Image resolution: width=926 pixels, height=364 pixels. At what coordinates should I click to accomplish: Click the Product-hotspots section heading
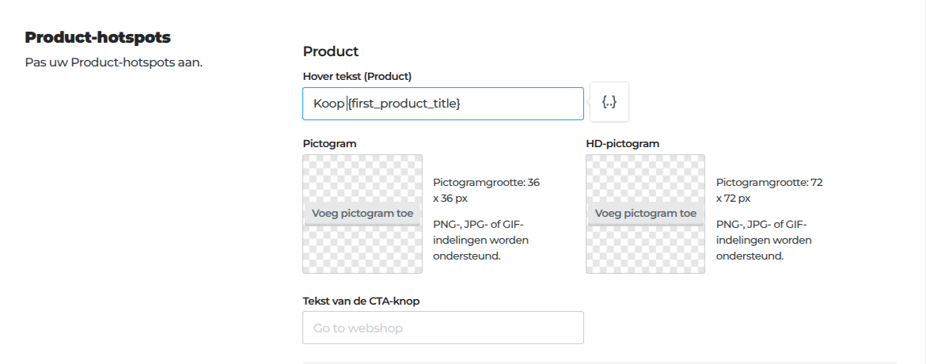tap(98, 38)
